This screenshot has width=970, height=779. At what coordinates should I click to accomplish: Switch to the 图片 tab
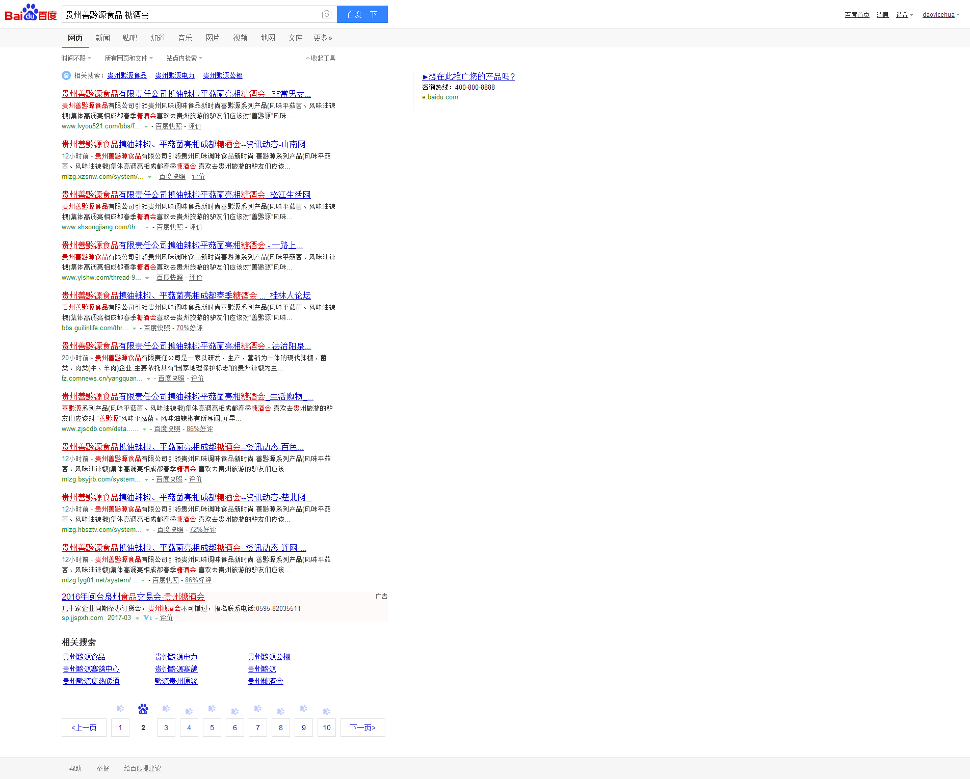pos(213,38)
